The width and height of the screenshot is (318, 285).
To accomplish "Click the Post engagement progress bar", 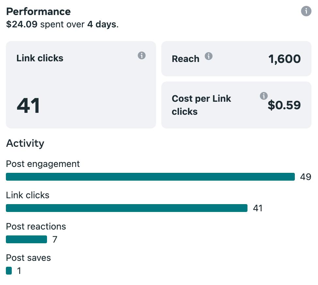I will click(x=150, y=177).
